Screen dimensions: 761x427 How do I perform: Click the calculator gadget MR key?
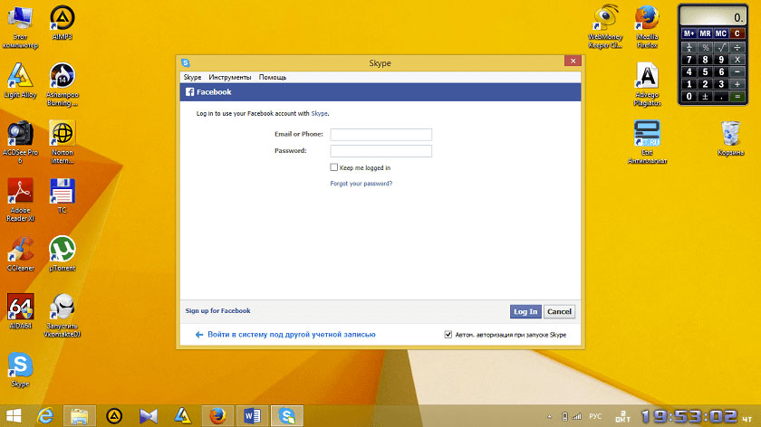point(705,33)
